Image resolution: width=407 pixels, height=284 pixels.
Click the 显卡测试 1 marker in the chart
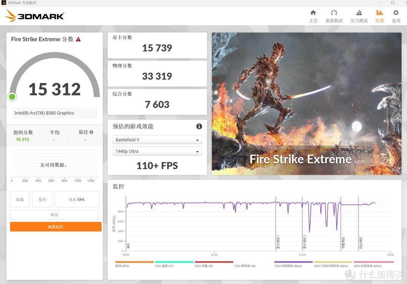click(278, 243)
